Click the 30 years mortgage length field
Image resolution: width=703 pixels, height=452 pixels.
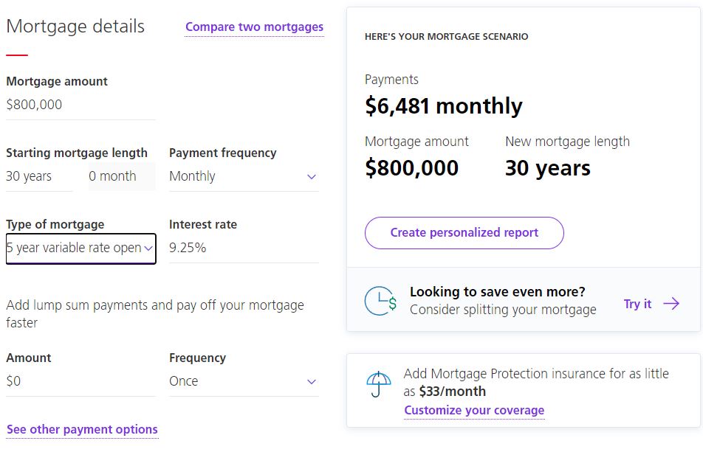(x=39, y=176)
